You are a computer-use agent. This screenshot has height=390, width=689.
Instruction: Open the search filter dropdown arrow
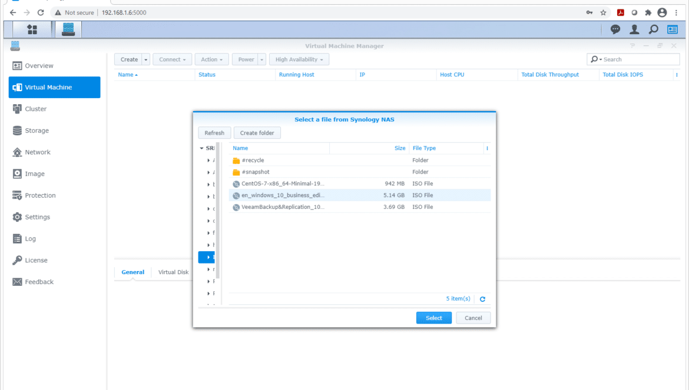tap(601, 59)
